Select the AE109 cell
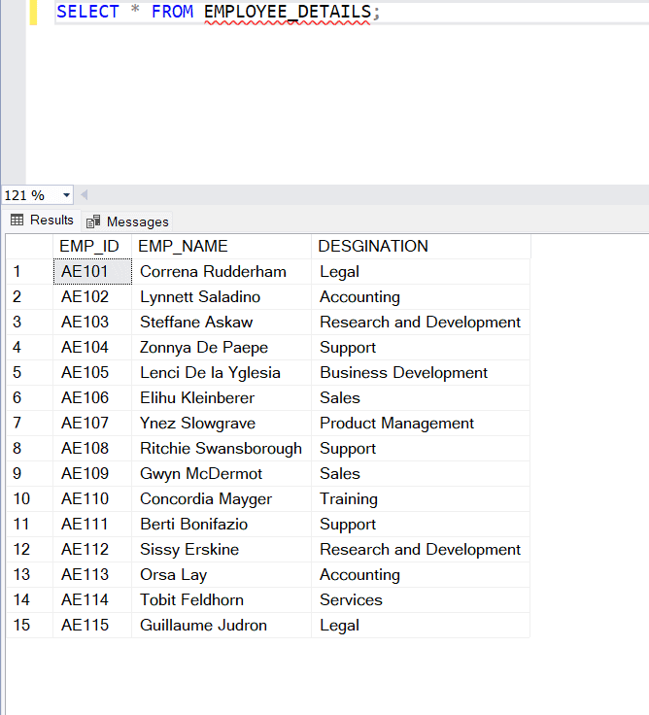This screenshot has height=715, width=649. (x=92, y=473)
